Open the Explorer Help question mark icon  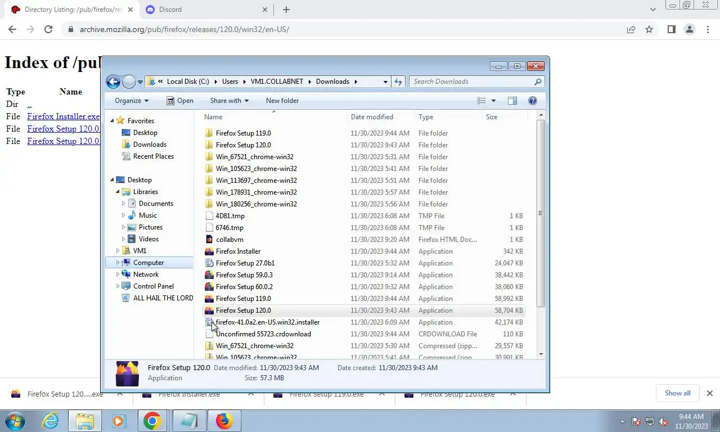(x=533, y=101)
